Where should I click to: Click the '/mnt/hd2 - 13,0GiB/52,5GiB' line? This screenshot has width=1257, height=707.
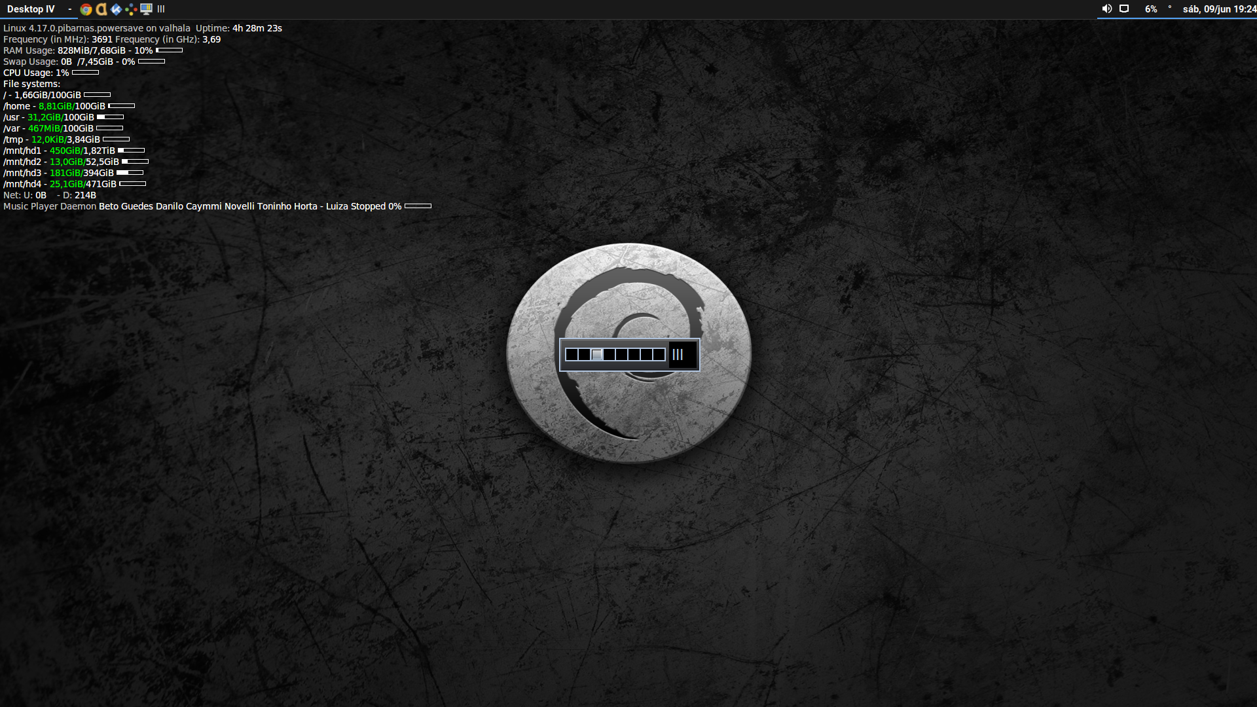click(x=61, y=162)
